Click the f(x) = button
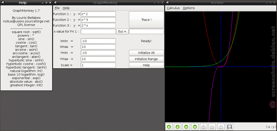 coord(122,32)
